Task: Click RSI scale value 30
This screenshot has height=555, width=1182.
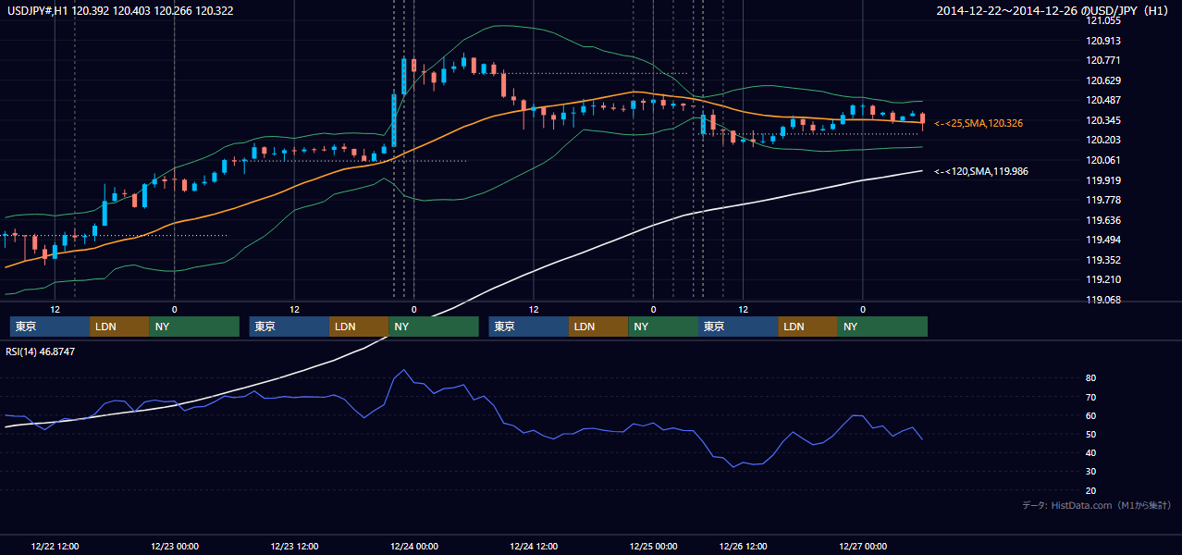Action: point(1090,472)
